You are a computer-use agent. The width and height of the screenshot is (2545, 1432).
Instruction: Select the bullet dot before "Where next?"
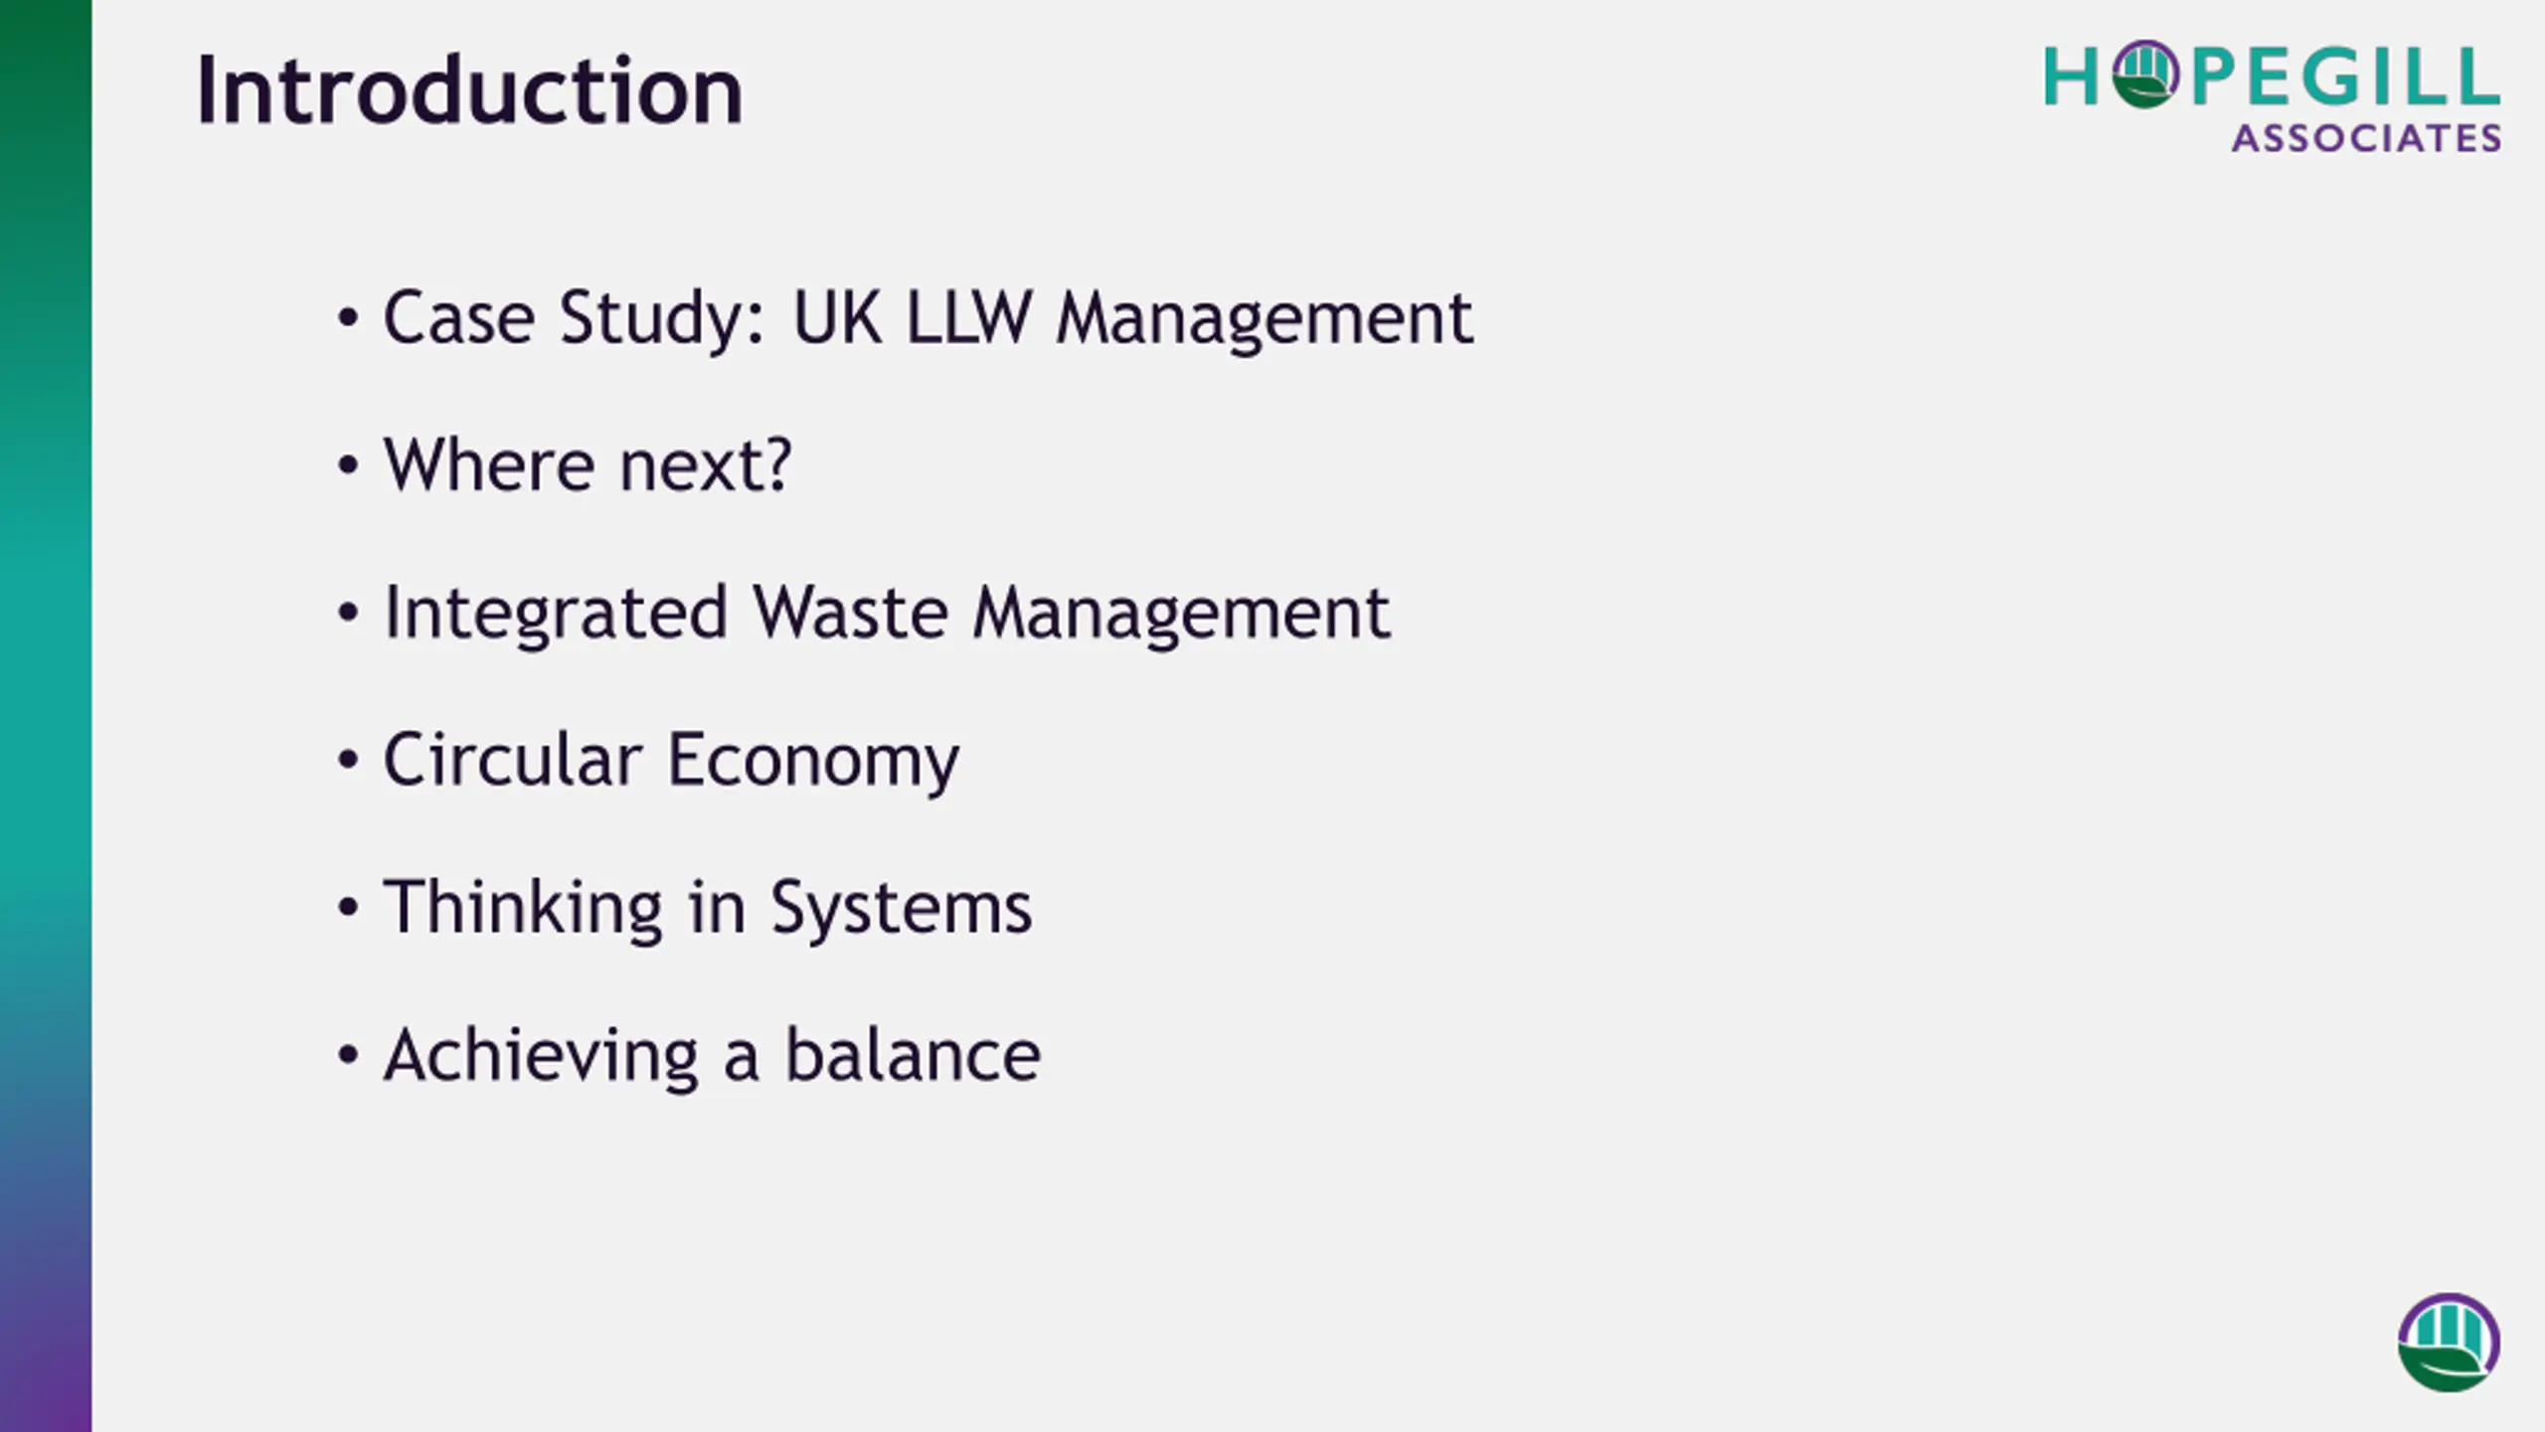point(347,465)
